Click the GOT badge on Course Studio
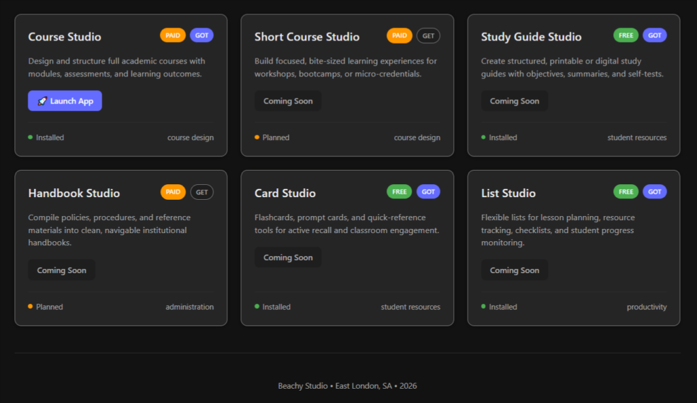Image resolution: width=697 pixels, height=403 pixels. coord(201,35)
